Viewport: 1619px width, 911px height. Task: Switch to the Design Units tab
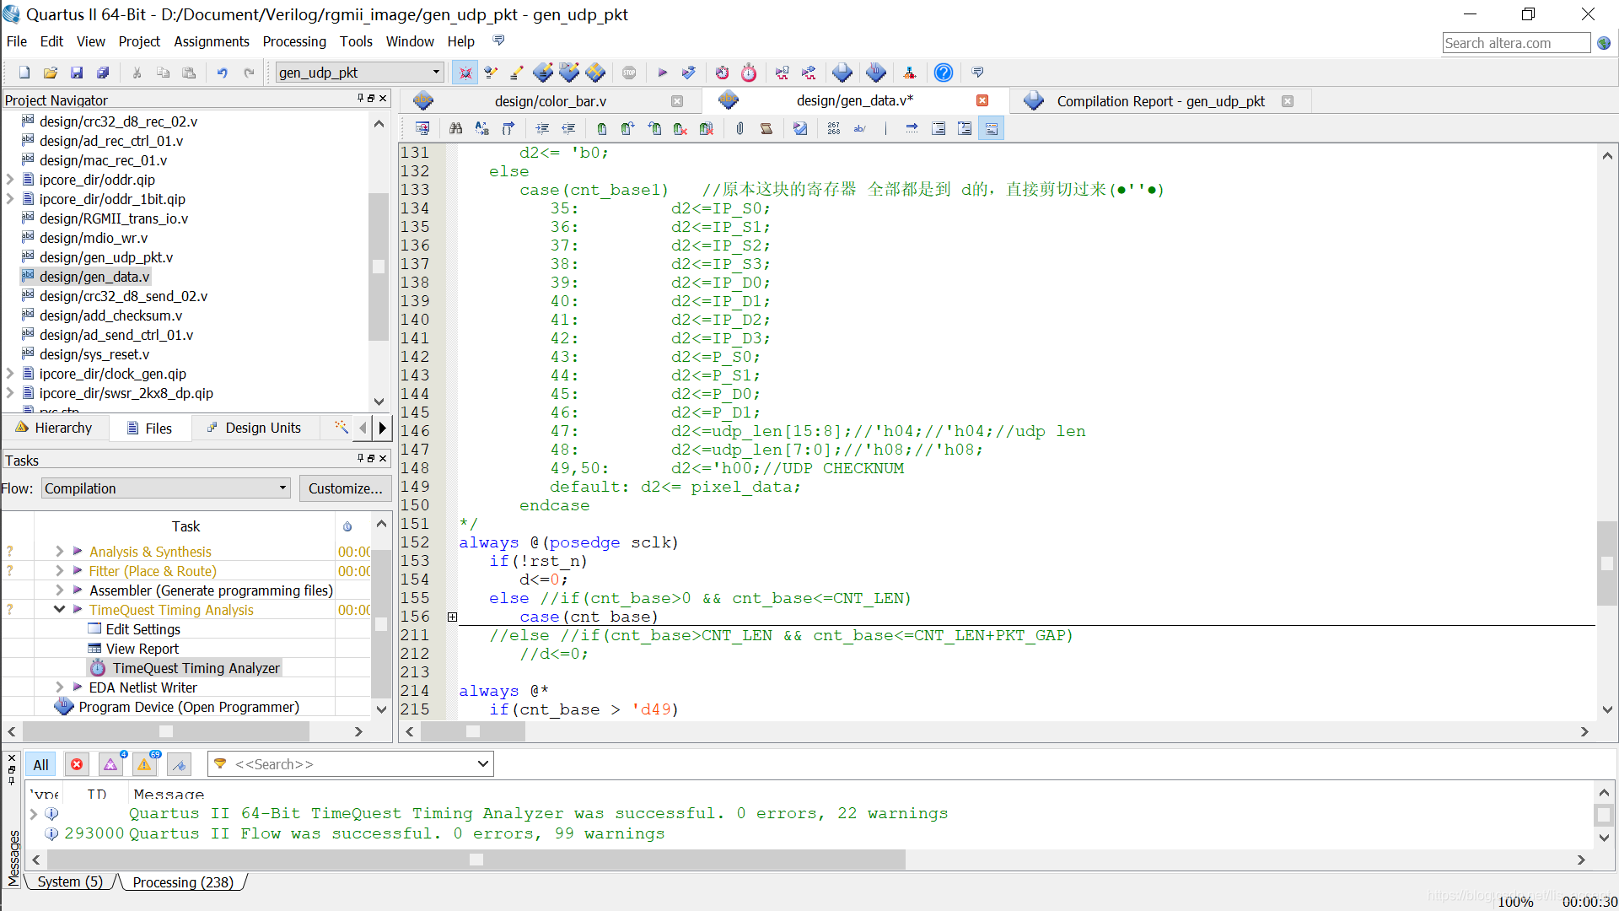(x=254, y=429)
